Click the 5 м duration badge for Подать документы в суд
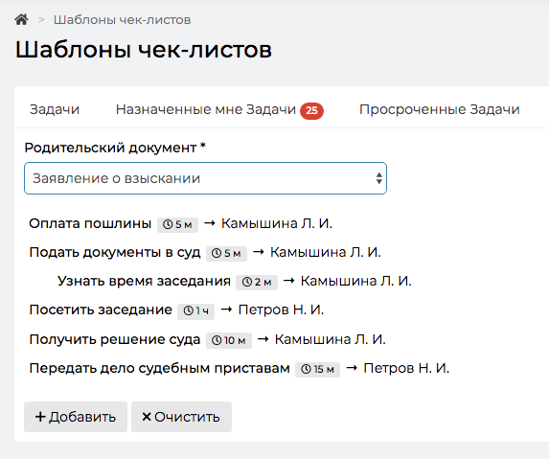Viewport: 549px width, 459px height. click(226, 254)
